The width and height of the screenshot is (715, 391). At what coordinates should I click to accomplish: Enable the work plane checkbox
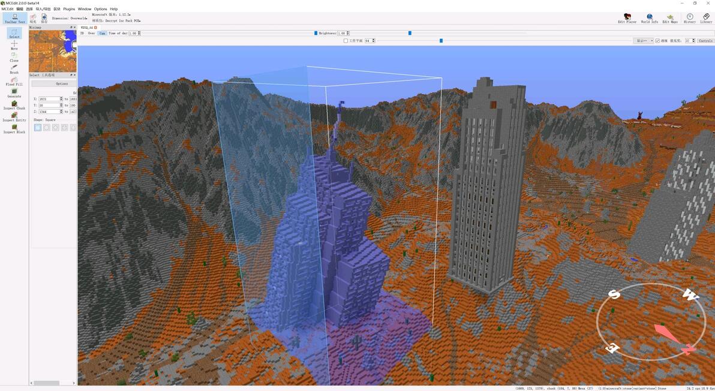[x=346, y=41]
